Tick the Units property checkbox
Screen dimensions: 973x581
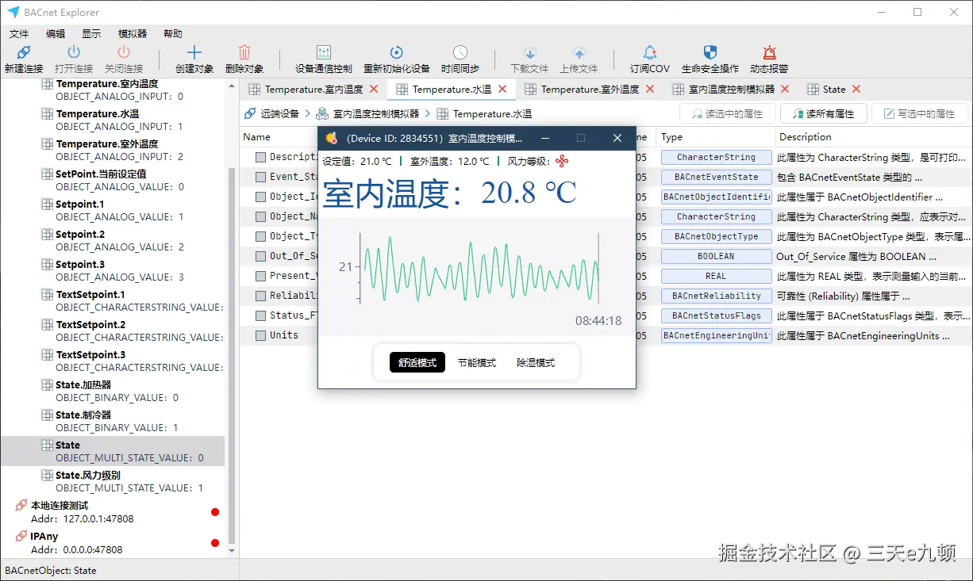[x=260, y=335]
